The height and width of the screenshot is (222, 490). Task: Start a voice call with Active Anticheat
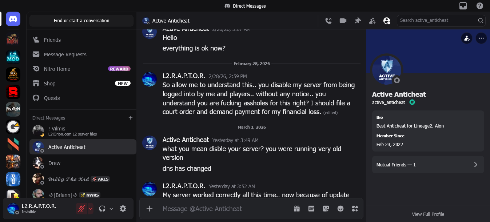coord(328,21)
